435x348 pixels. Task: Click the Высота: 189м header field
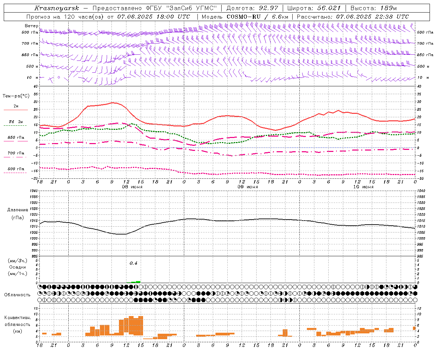pos(373,8)
